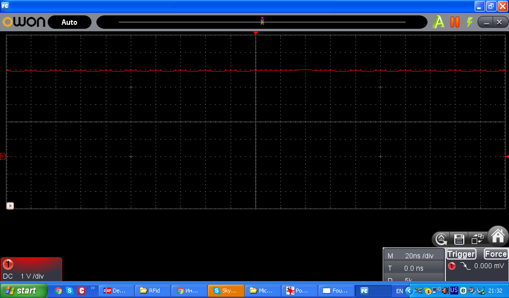509x298 pixels.
Task: Switch to the Po... taskbar window
Action: point(299,291)
